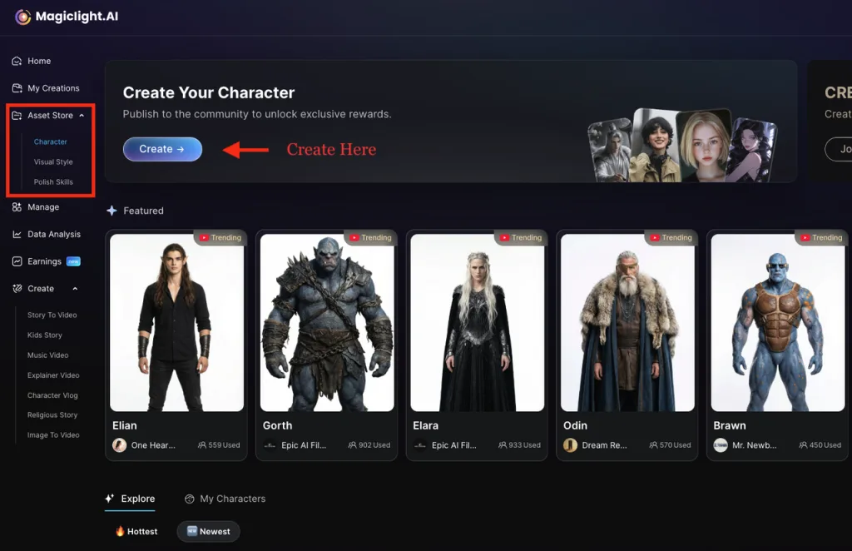Click the Trending badge on Gorth card
The height and width of the screenshot is (551, 852).
[x=370, y=237]
